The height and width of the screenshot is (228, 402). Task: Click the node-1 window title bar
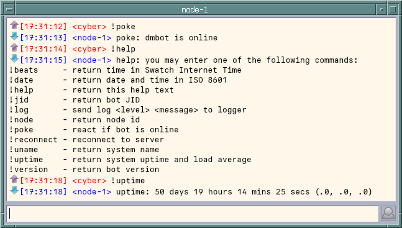pyautogui.click(x=195, y=9)
